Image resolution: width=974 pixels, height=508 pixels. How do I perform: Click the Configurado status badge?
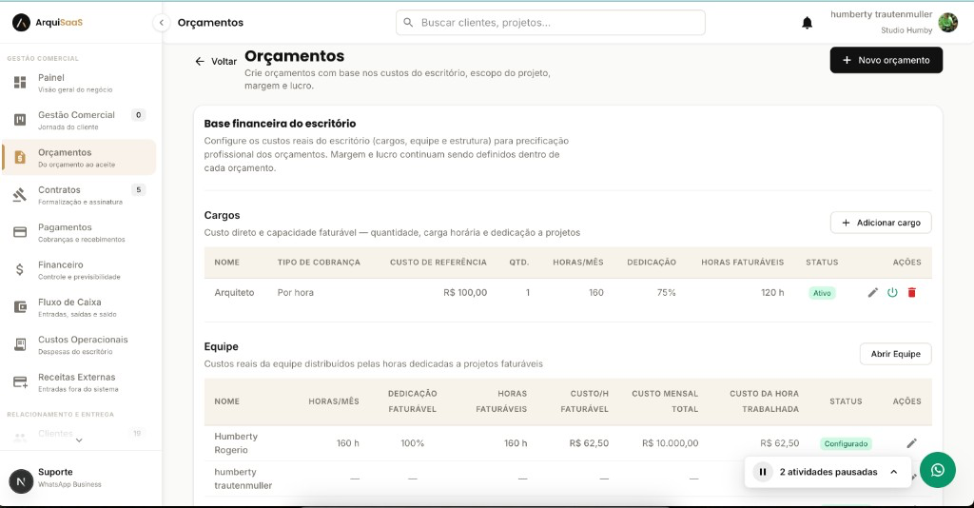(x=846, y=443)
